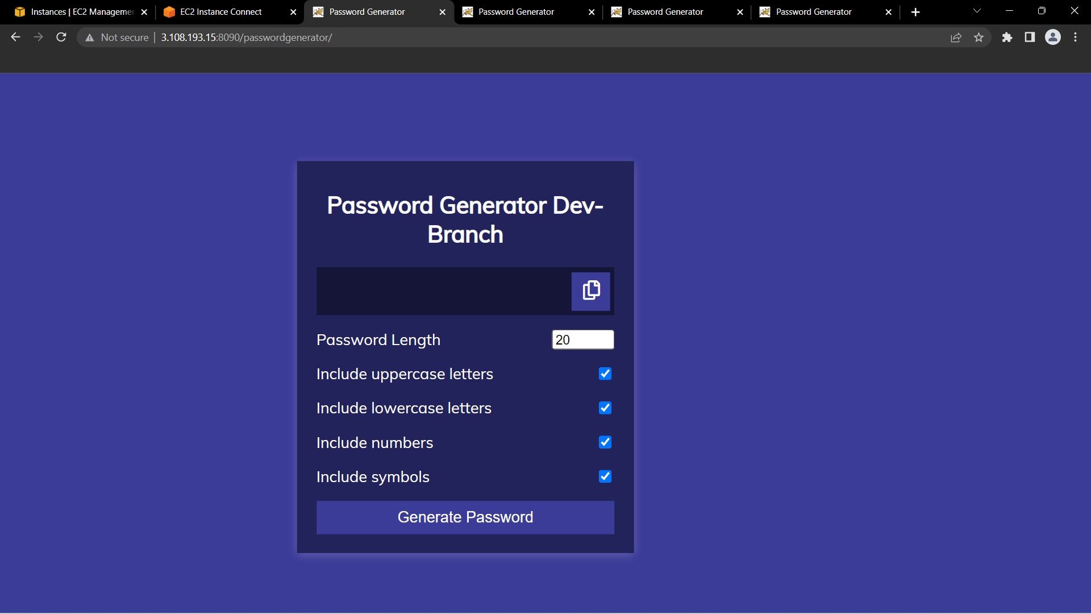
Task: Click the share page icon in address bar
Action: [x=956, y=38]
